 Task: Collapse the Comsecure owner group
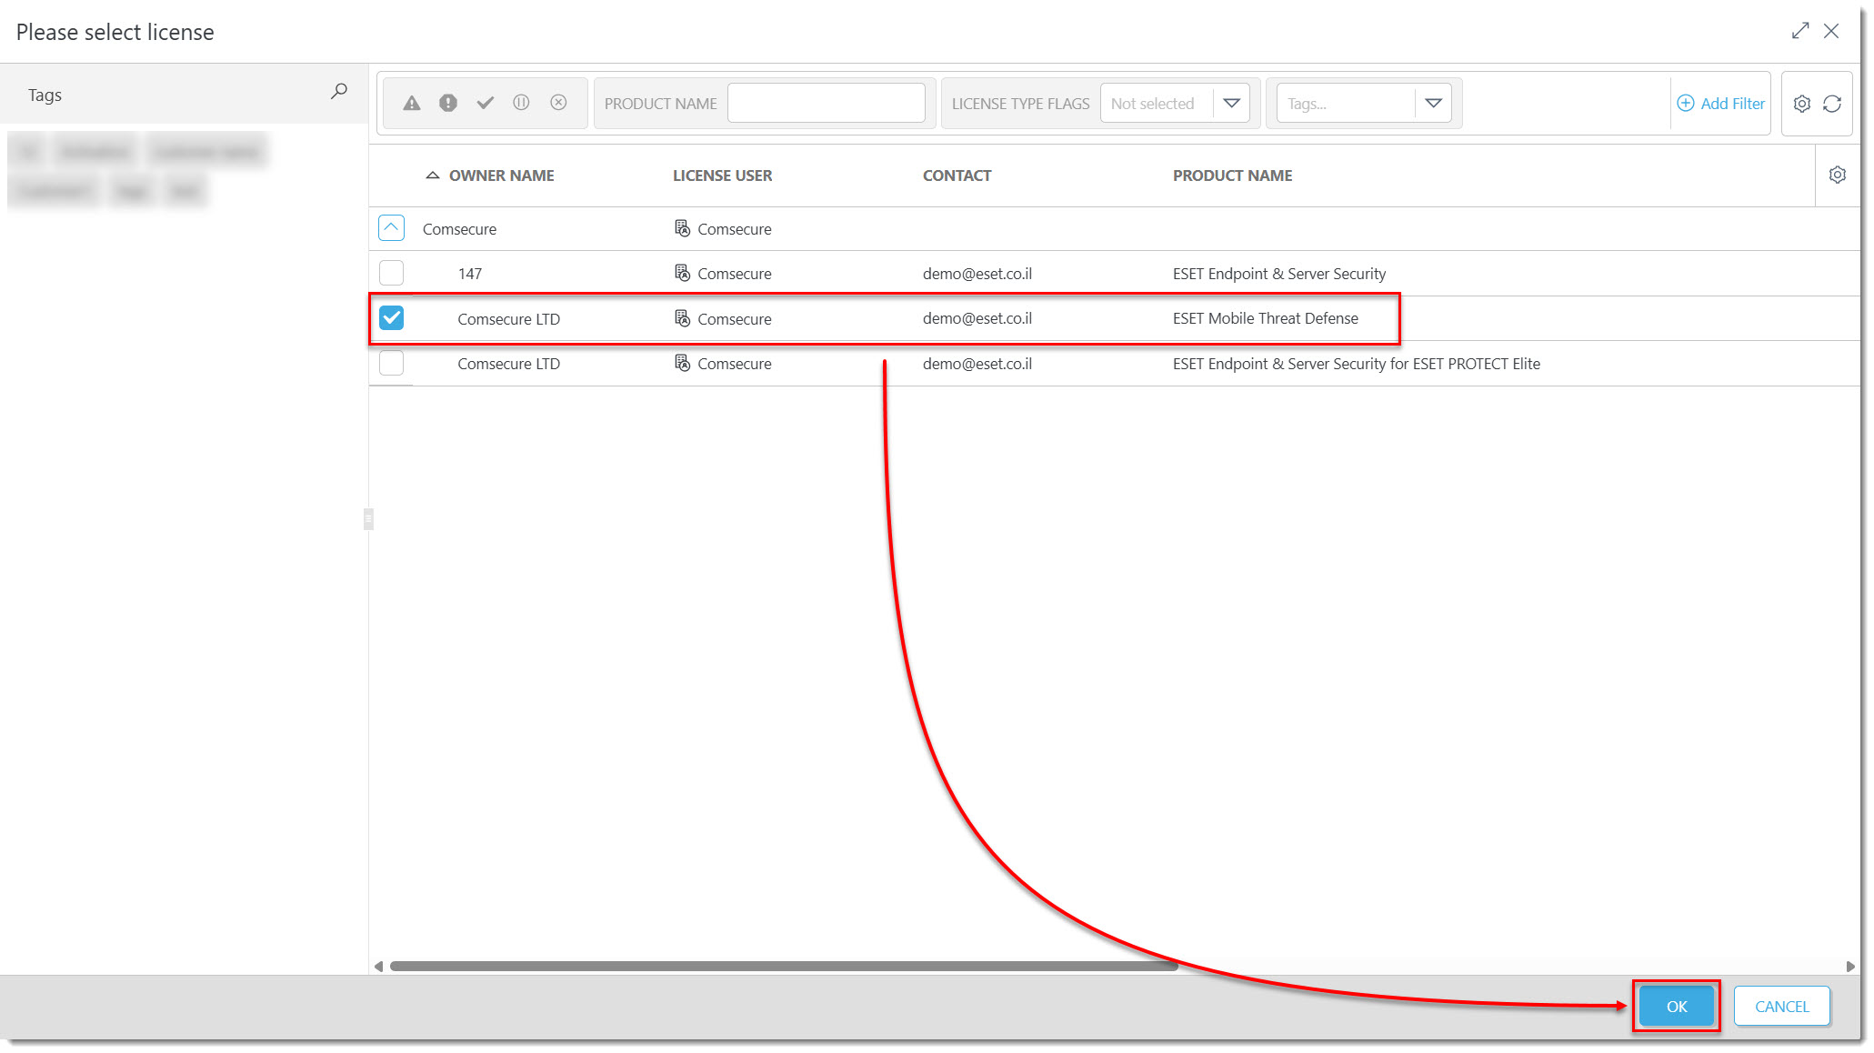coord(391,227)
